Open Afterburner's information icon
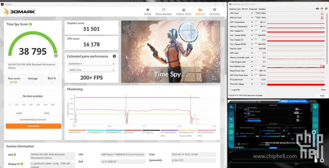Screen dimensions: 329x168 click(231, 126)
